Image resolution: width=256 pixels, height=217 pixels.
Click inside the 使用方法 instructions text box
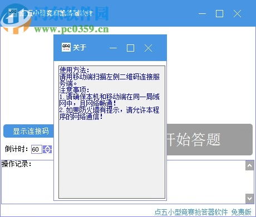click(x=112, y=132)
